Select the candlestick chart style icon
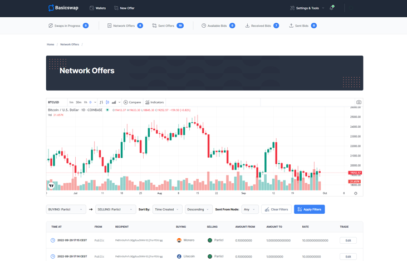The image size is (407, 261). (107, 102)
